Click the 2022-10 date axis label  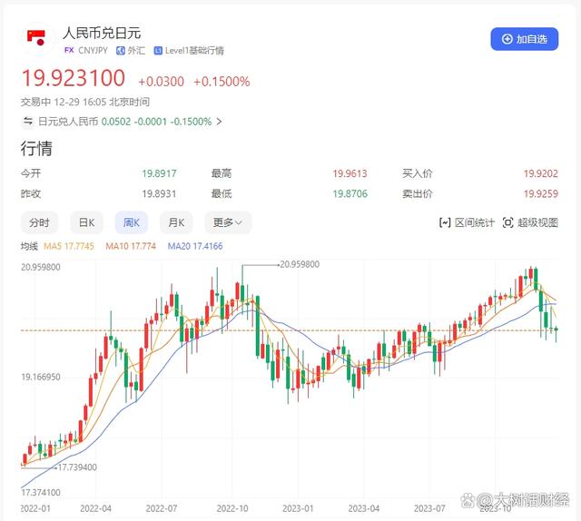coord(232,508)
